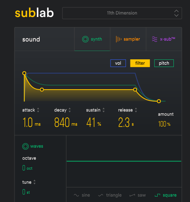The image size is (190, 202).
Task: Click the synth concentric-circle icon
Action: click(85, 39)
